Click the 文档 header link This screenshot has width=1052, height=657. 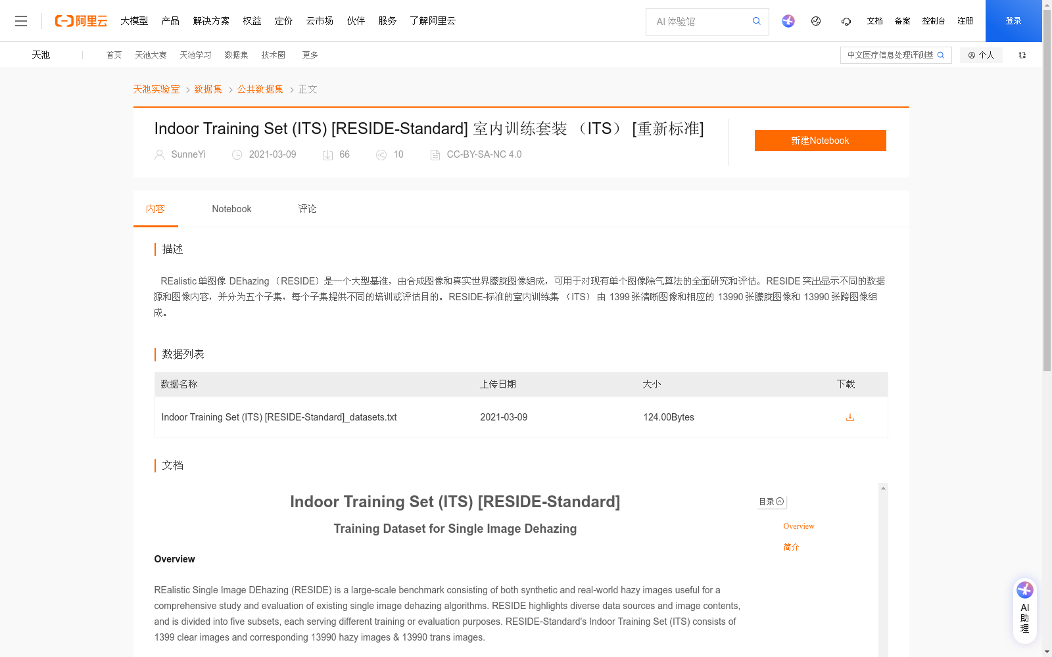click(x=874, y=21)
